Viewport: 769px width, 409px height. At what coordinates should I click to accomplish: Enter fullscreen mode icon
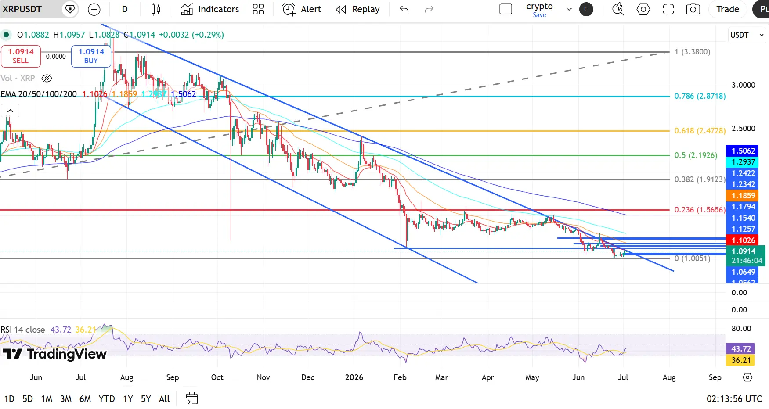click(x=668, y=9)
